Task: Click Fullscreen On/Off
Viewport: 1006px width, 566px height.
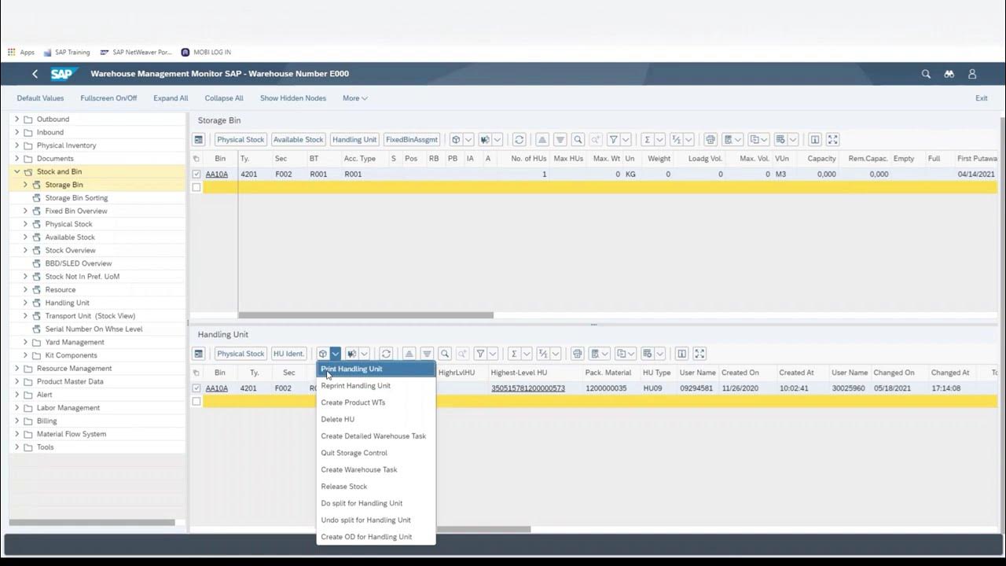Action: pos(108,98)
